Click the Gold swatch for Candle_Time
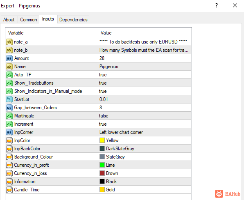This screenshot has width=244, height=200. [102, 190]
